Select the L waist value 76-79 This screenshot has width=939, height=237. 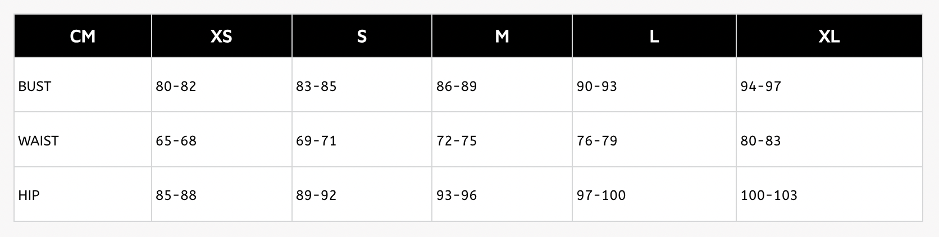pyautogui.click(x=597, y=141)
